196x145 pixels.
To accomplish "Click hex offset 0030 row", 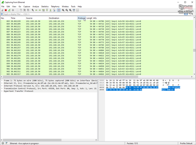I will click(x=102, y=87).
